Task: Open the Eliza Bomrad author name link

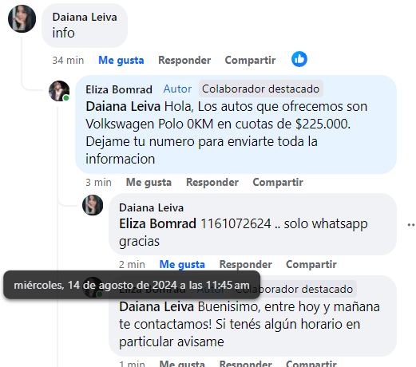Action: point(119,89)
